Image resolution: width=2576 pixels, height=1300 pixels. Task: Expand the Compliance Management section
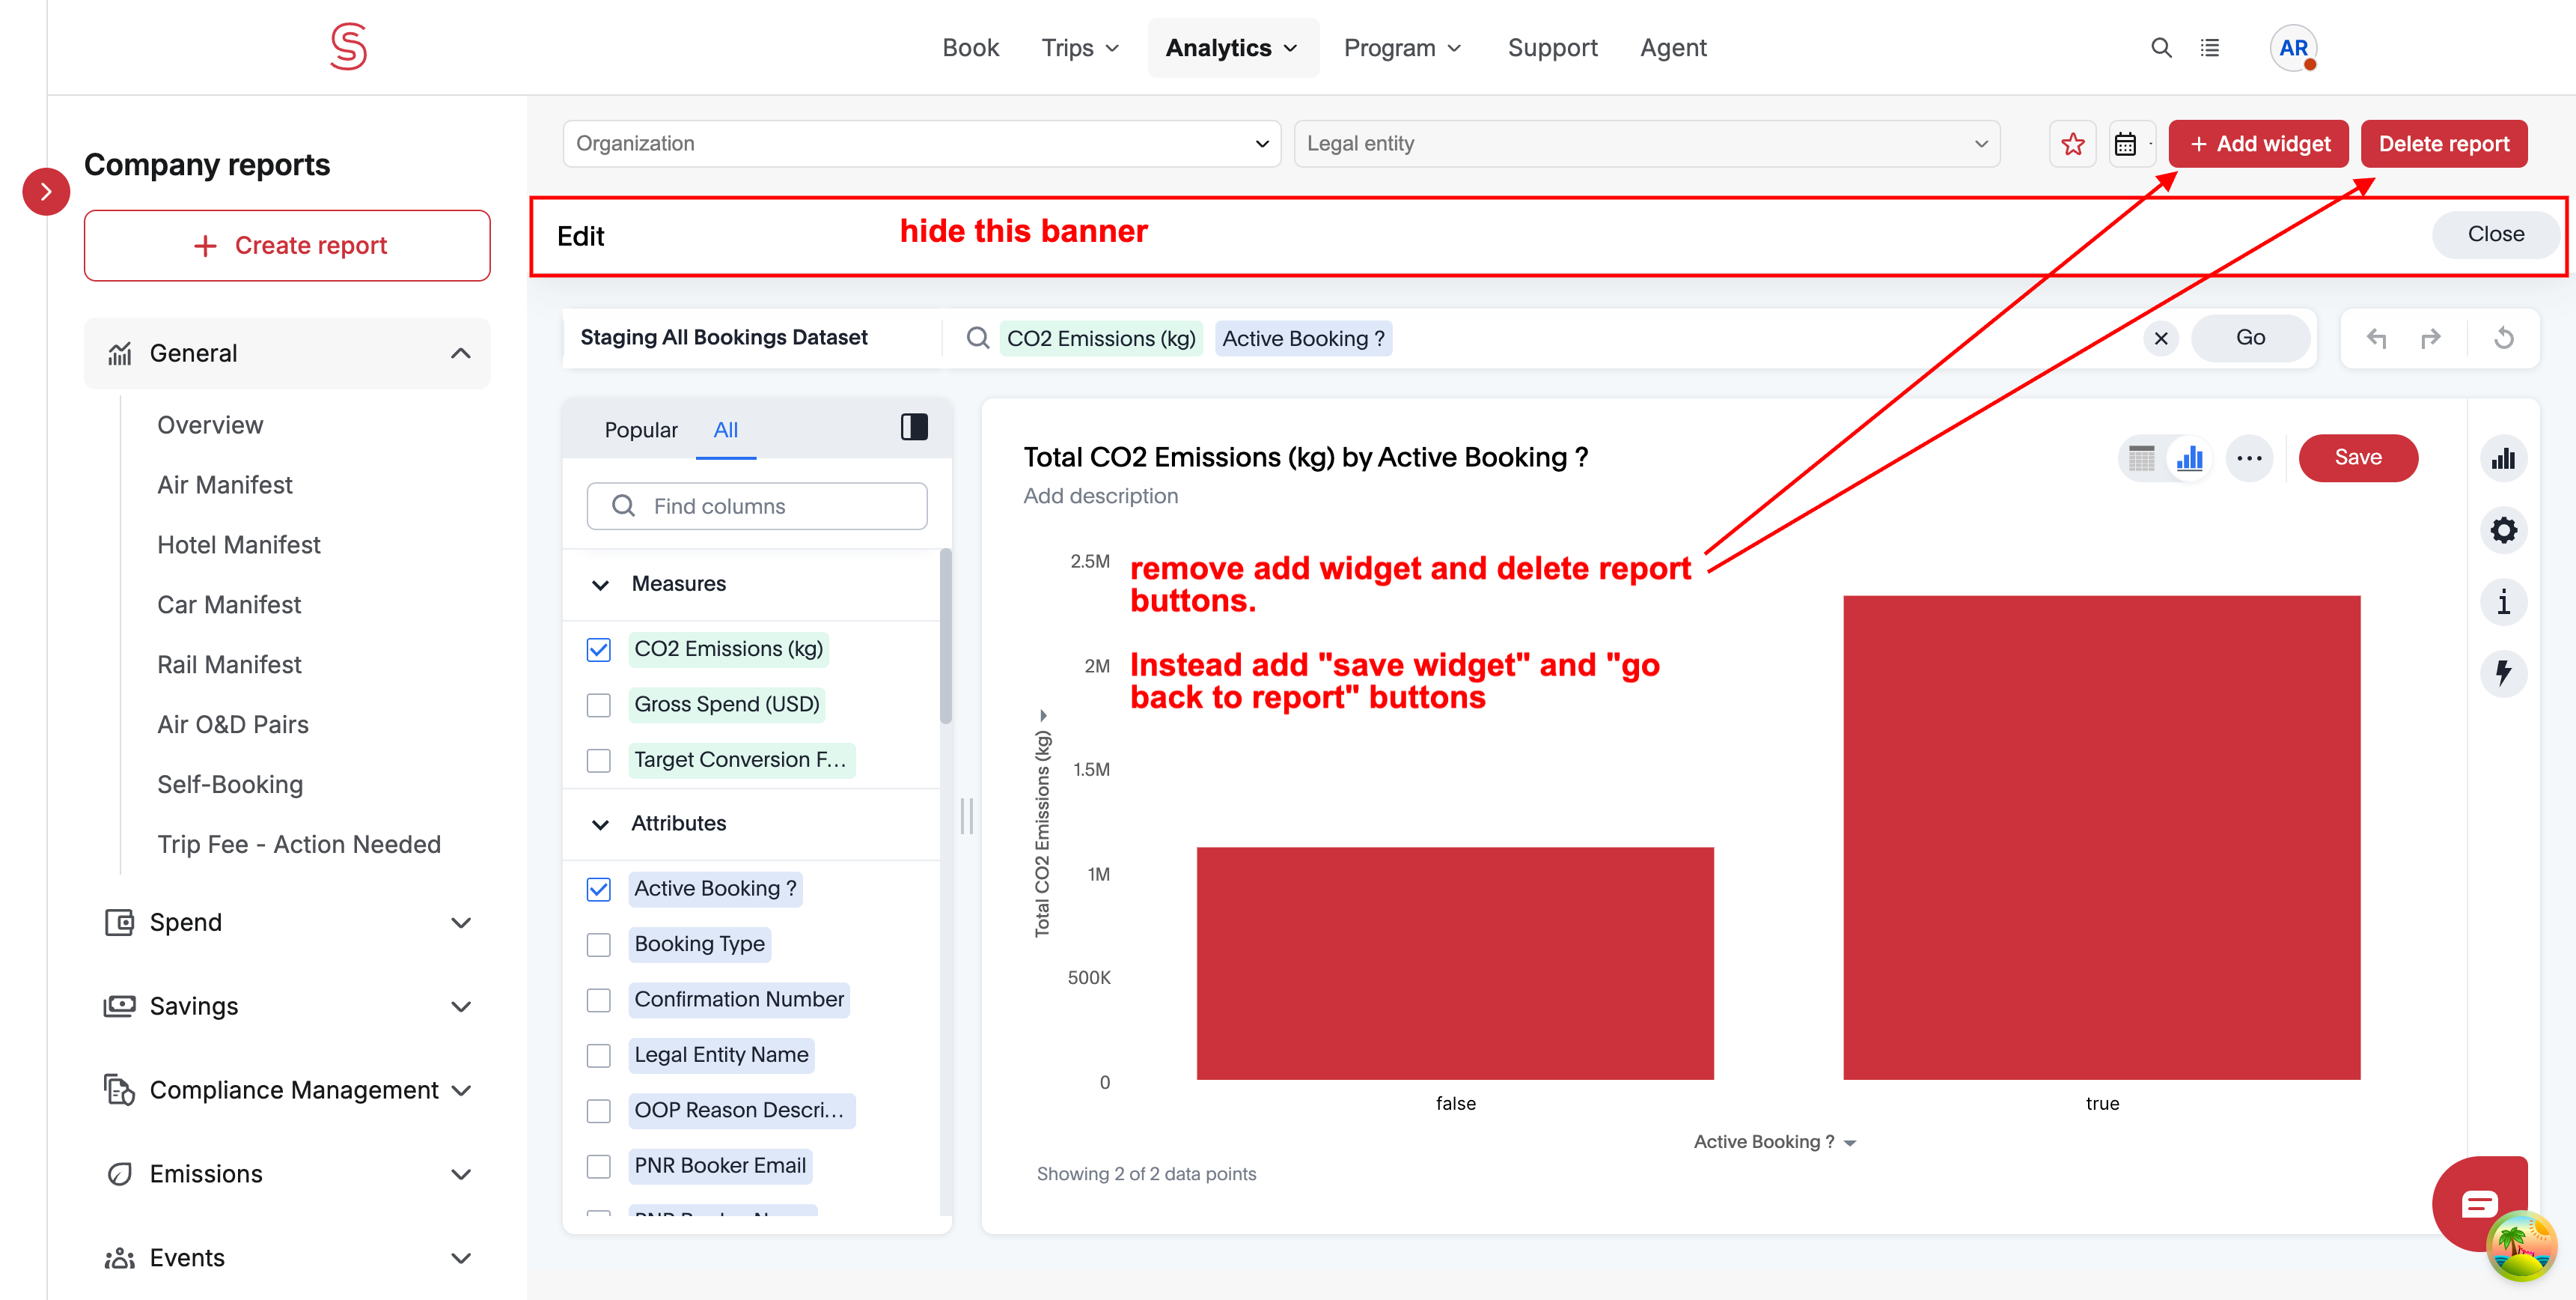(287, 1090)
